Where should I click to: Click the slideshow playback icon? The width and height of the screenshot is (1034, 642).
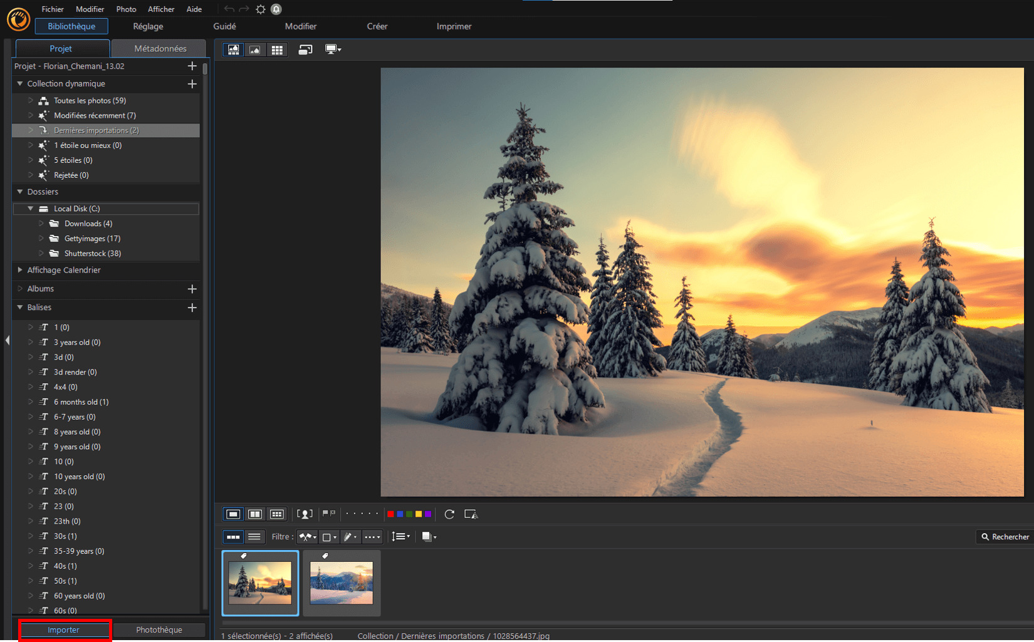point(471,514)
